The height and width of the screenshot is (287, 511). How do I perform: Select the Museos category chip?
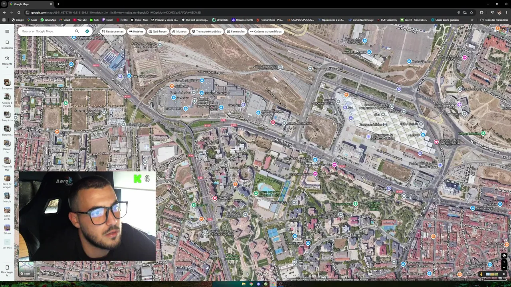(179, 31)
